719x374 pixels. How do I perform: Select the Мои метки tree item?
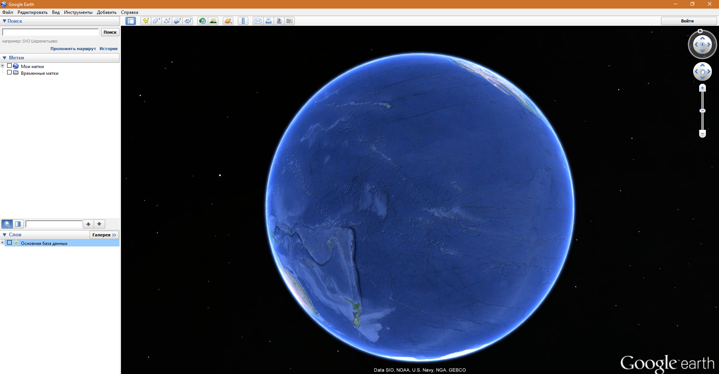coord(32,67)
